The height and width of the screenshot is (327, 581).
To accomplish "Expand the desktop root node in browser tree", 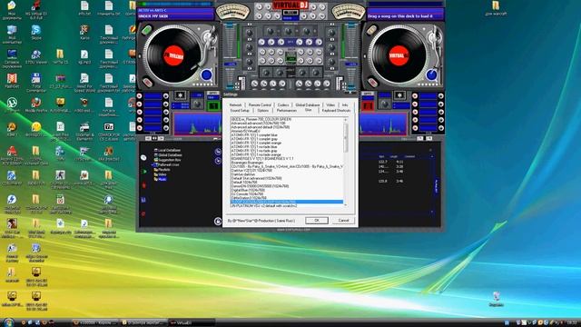I will click(x=153, y=164).
